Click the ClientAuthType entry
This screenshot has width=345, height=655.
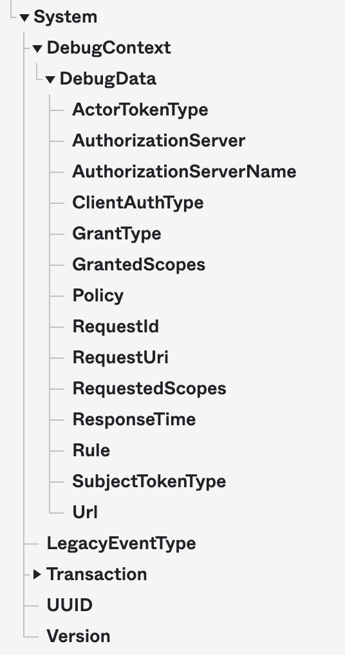coord(138,203)
